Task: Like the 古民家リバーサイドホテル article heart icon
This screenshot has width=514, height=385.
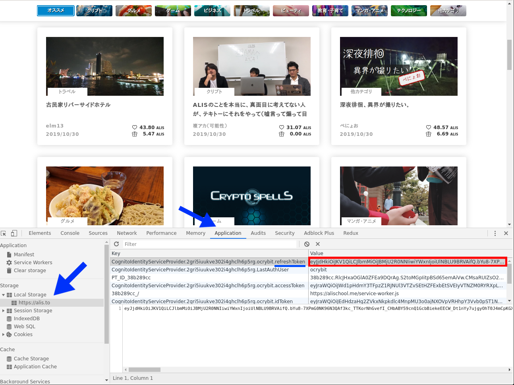Action: point(135,128)
